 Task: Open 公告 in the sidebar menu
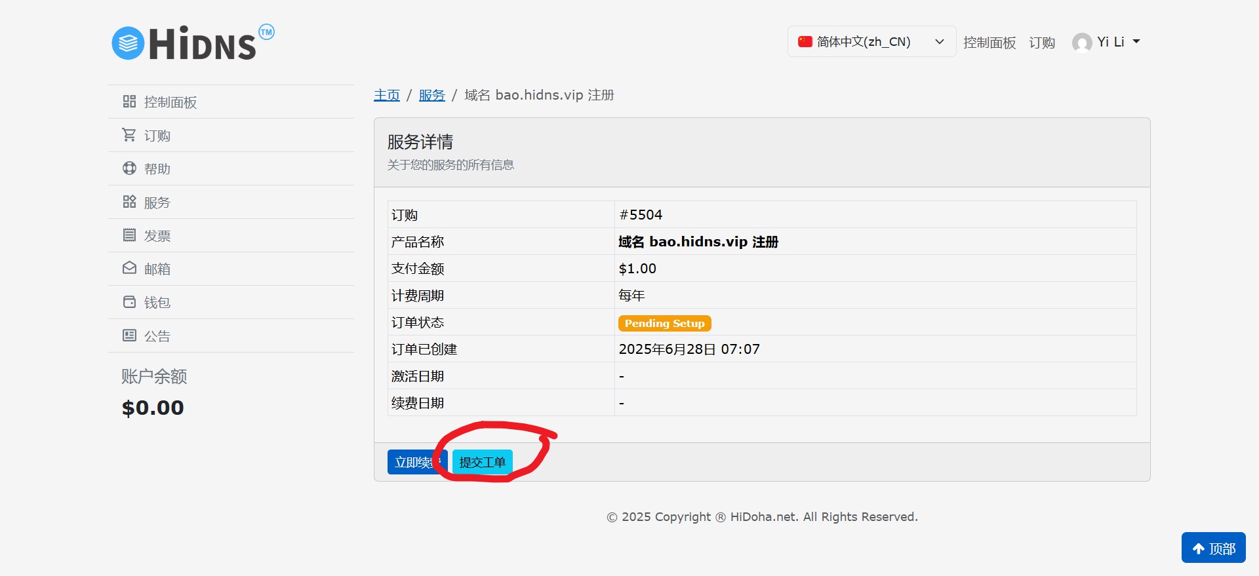[231, 336]
